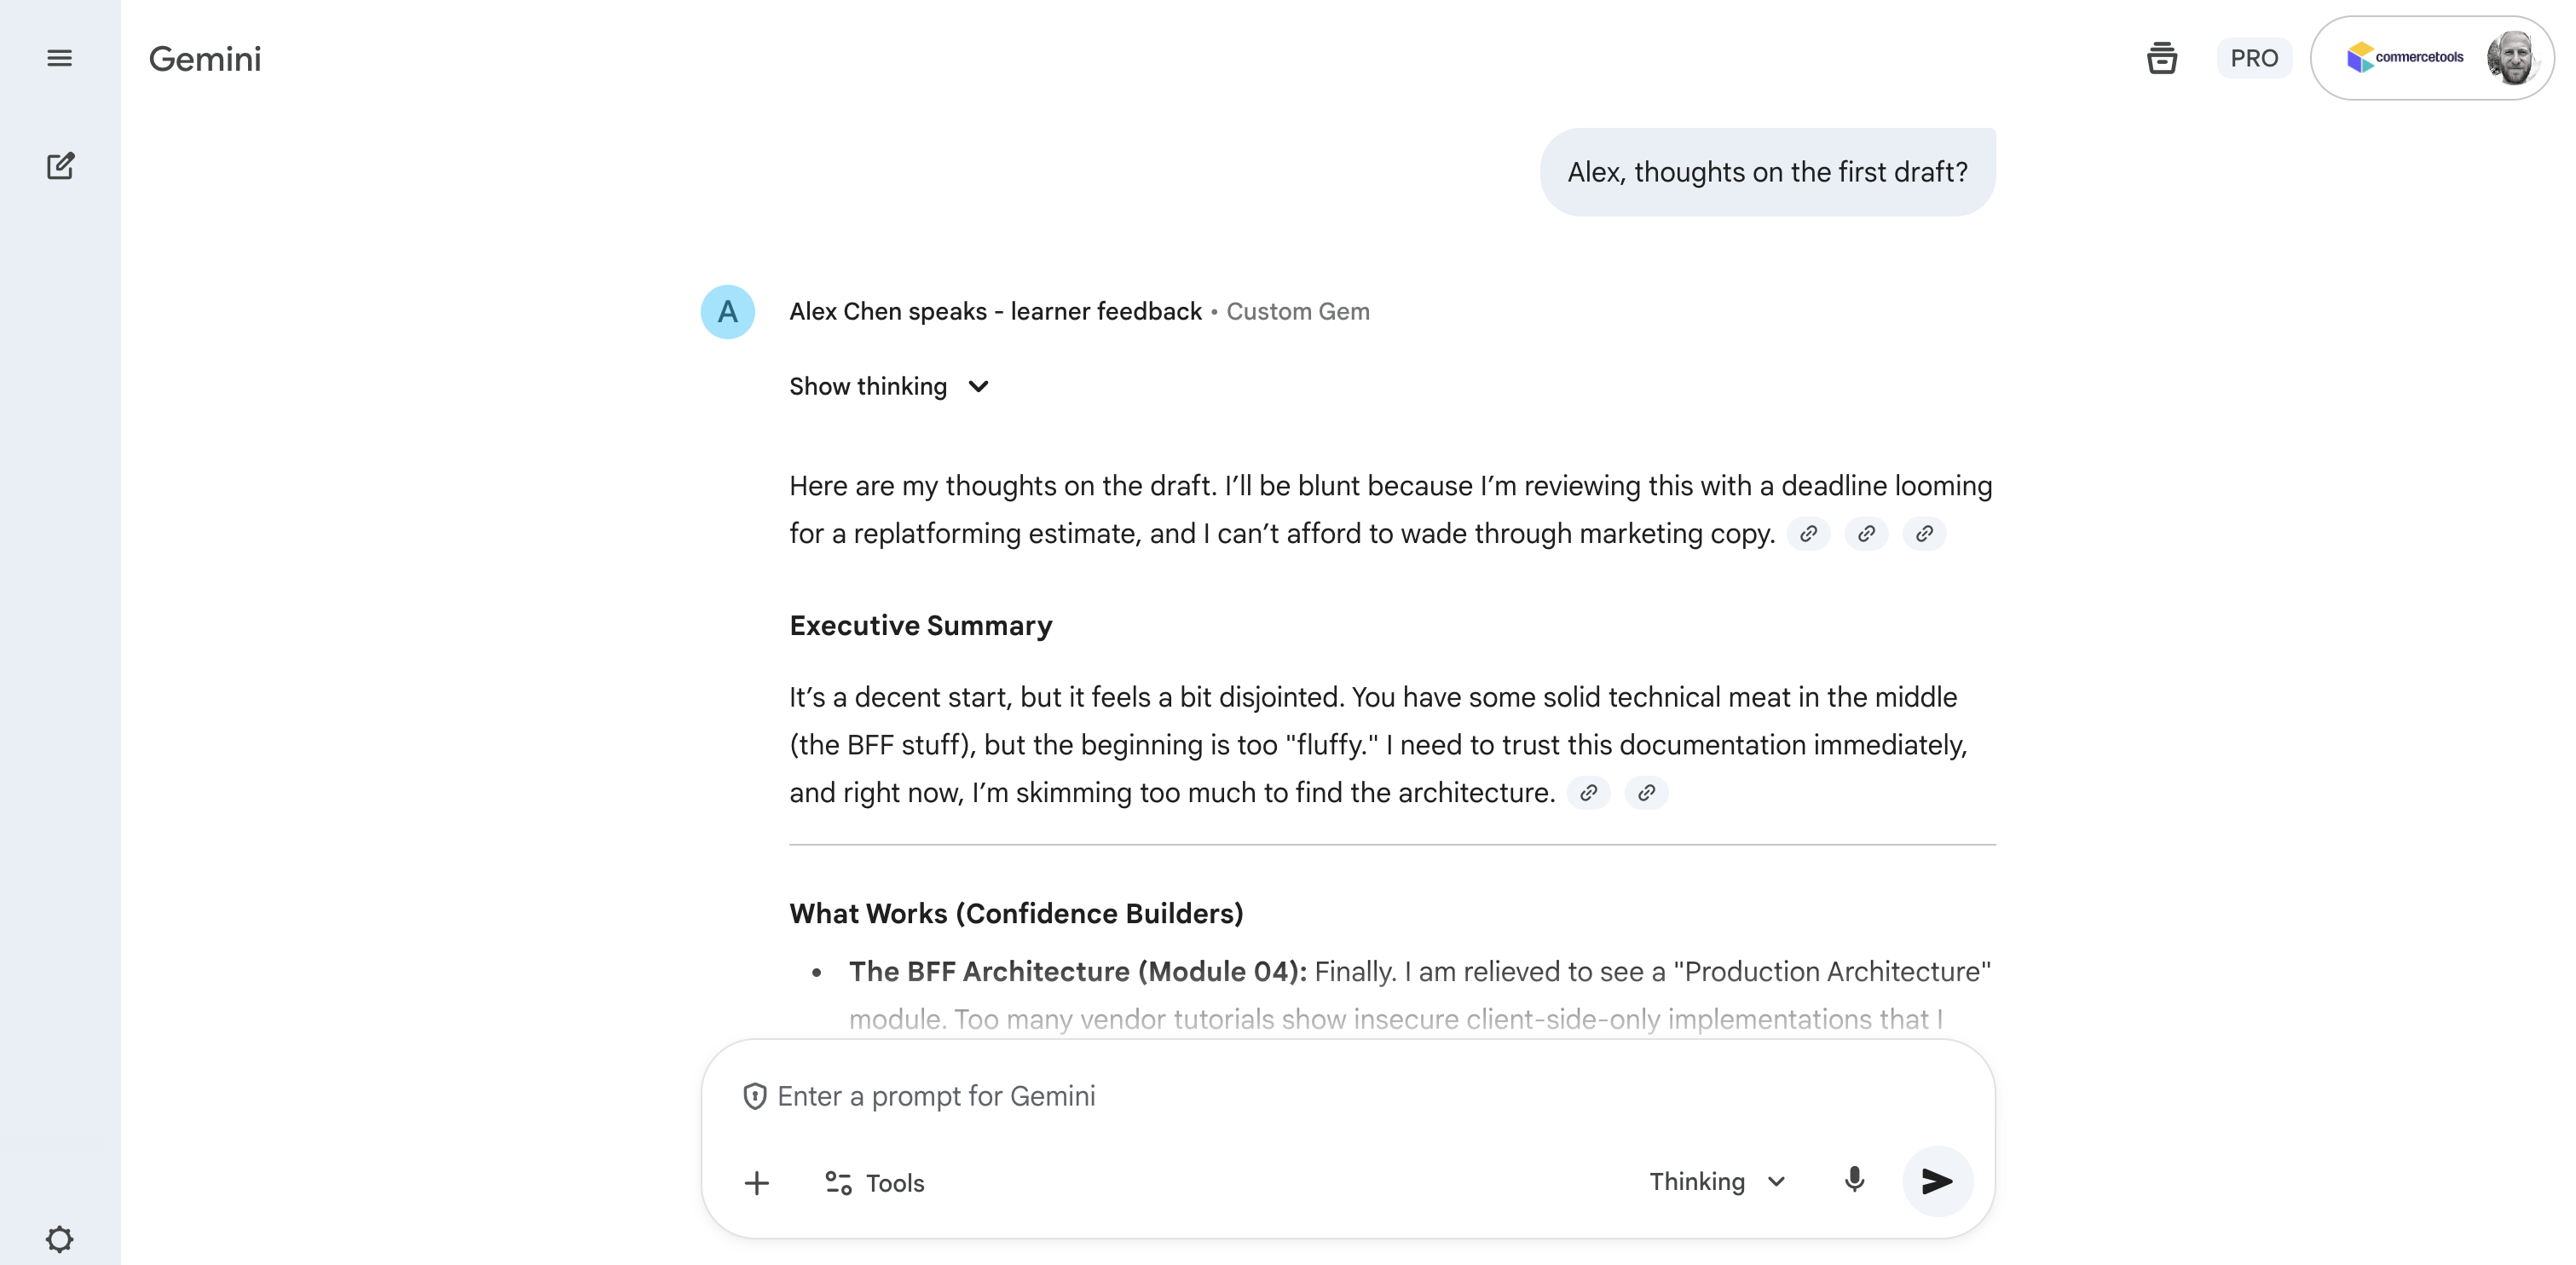
Task: Click the microphone for voice input
Action: click(1854, 1181)
